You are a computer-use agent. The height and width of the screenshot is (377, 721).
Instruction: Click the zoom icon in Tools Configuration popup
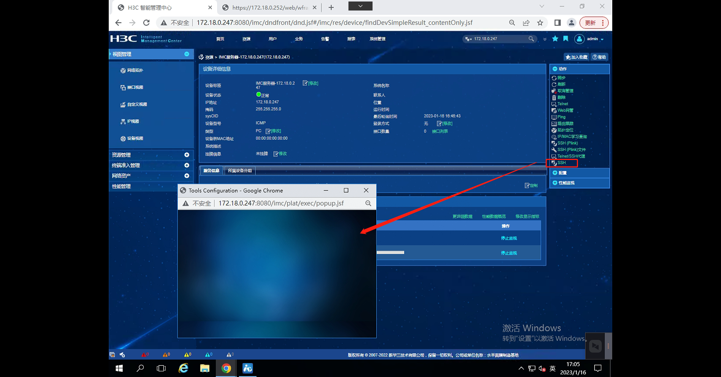368,204
